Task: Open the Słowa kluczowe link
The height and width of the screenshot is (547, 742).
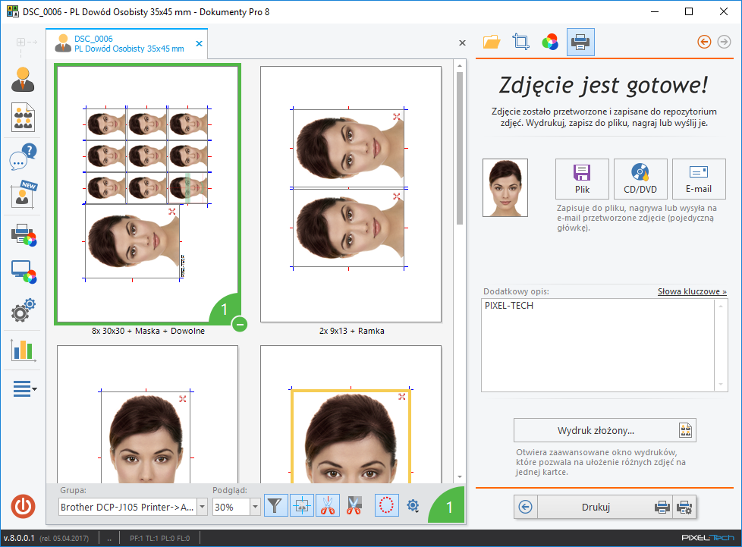Action: pos(691,291)
